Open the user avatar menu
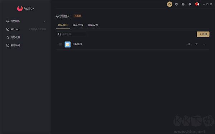 click(197, 4)
